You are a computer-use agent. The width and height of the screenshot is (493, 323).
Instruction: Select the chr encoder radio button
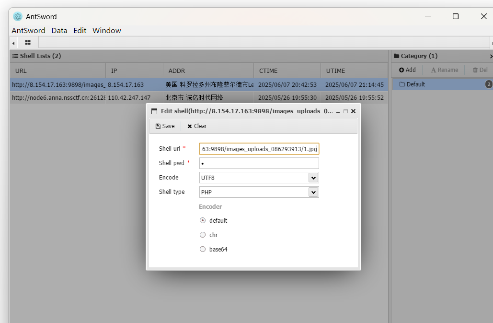tap(203, 235)
